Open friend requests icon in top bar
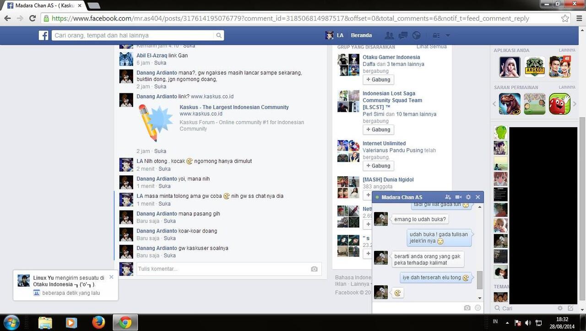 click(x=389, y=35)
